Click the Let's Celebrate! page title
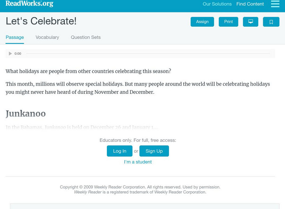285x209 pixels. [x=41, y=21]
